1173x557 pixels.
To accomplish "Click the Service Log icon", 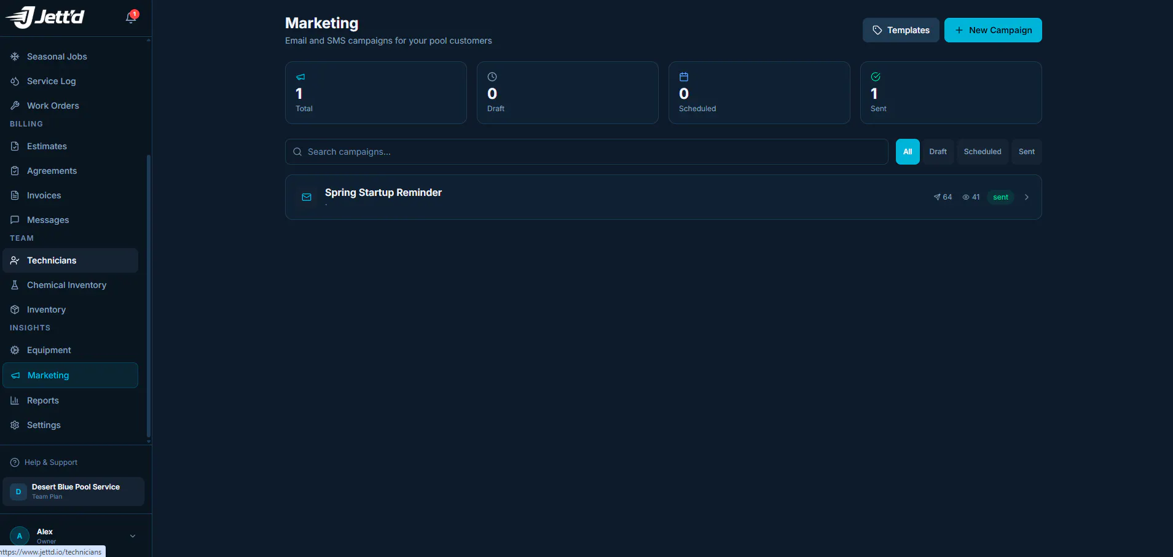I will click(x=15, y=81).
